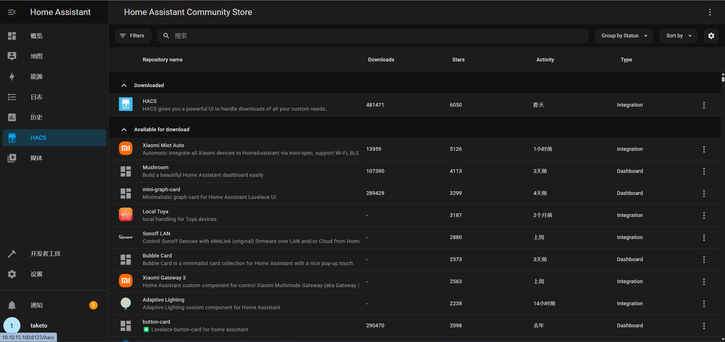Focus the 搜索 search field

point(373,36)
